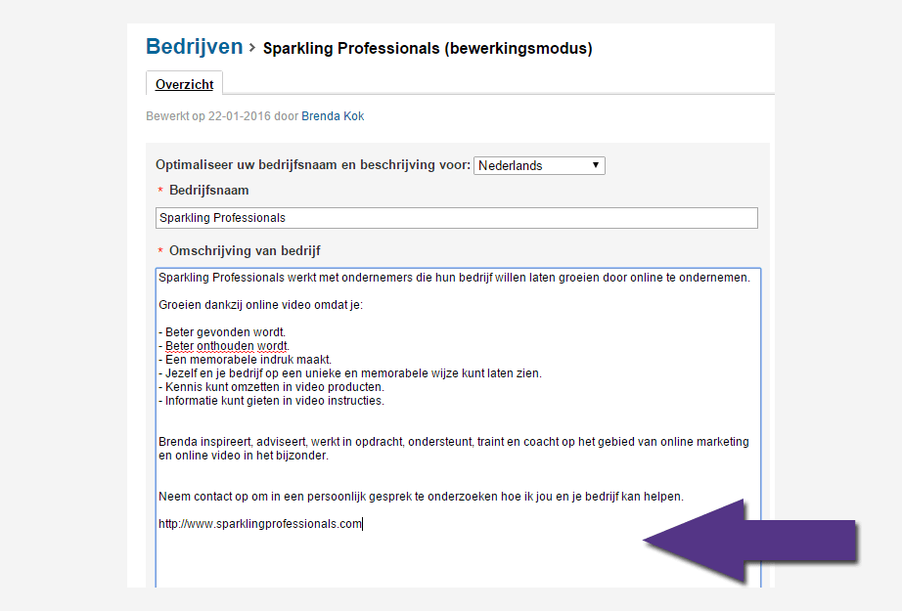Click the 'Groeien dankzij online video' line

coord(260,305)
